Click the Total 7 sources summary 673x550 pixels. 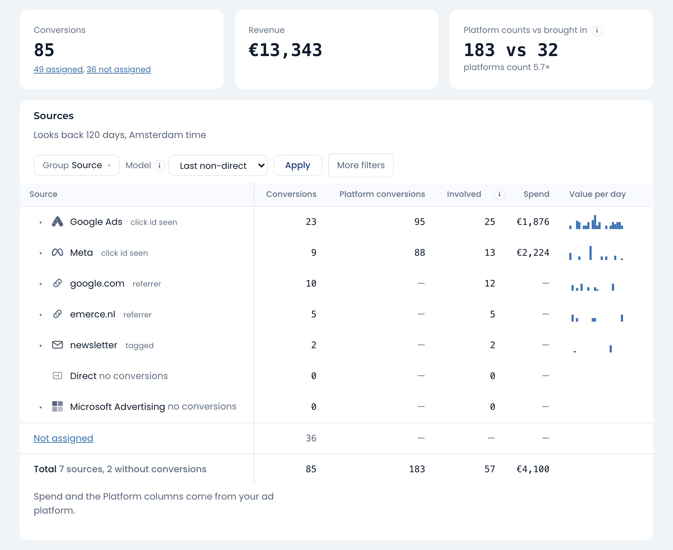click(120, 469)
